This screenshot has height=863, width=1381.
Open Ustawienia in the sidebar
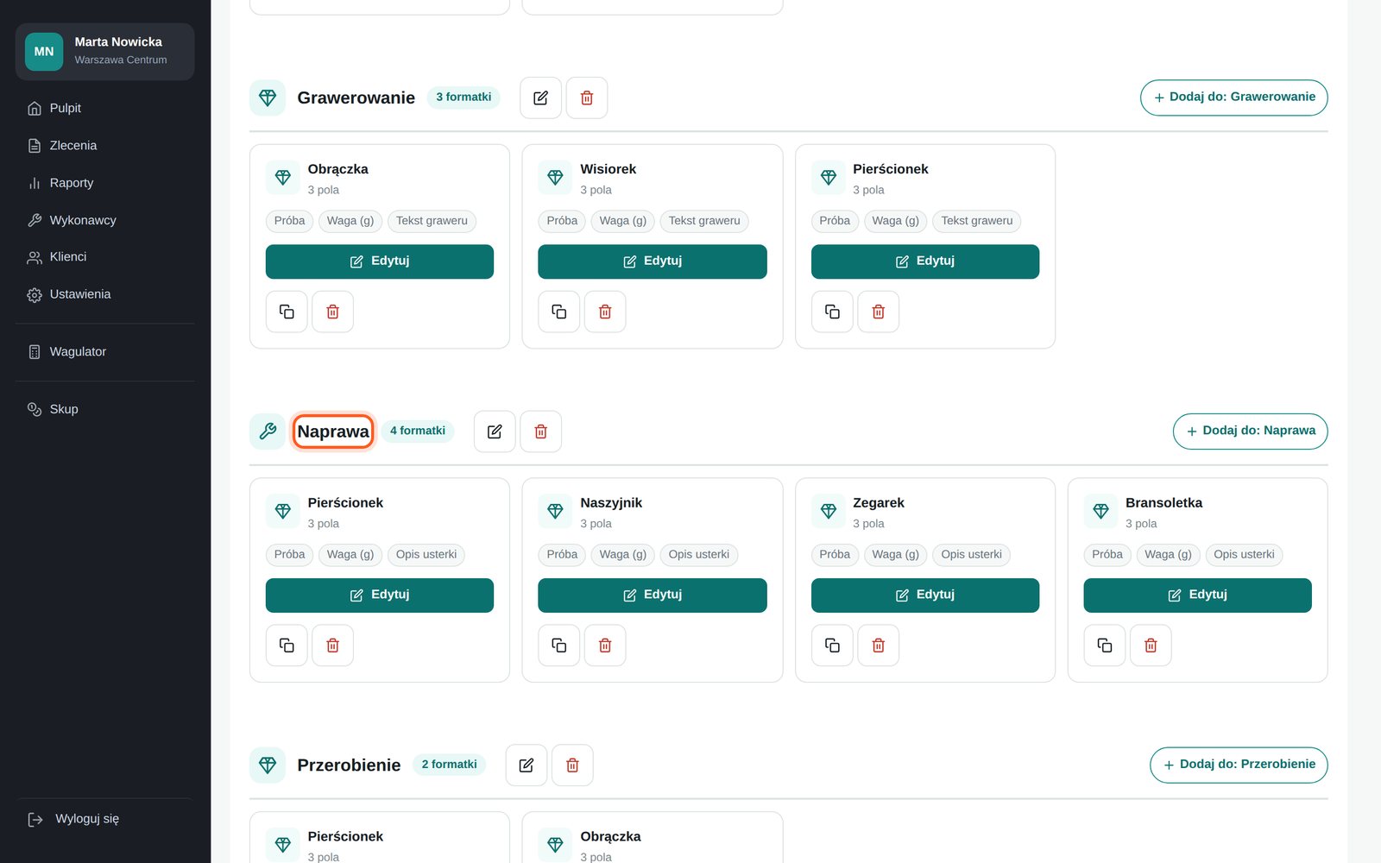tap(105, 294)
